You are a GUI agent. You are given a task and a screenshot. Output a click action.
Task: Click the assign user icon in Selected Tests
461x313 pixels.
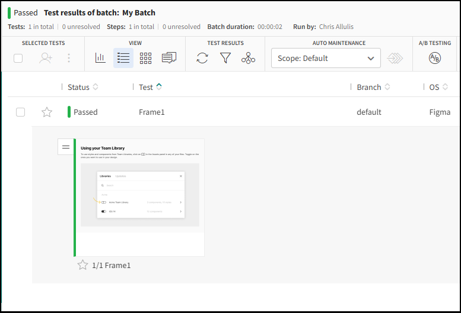point(46,58)
